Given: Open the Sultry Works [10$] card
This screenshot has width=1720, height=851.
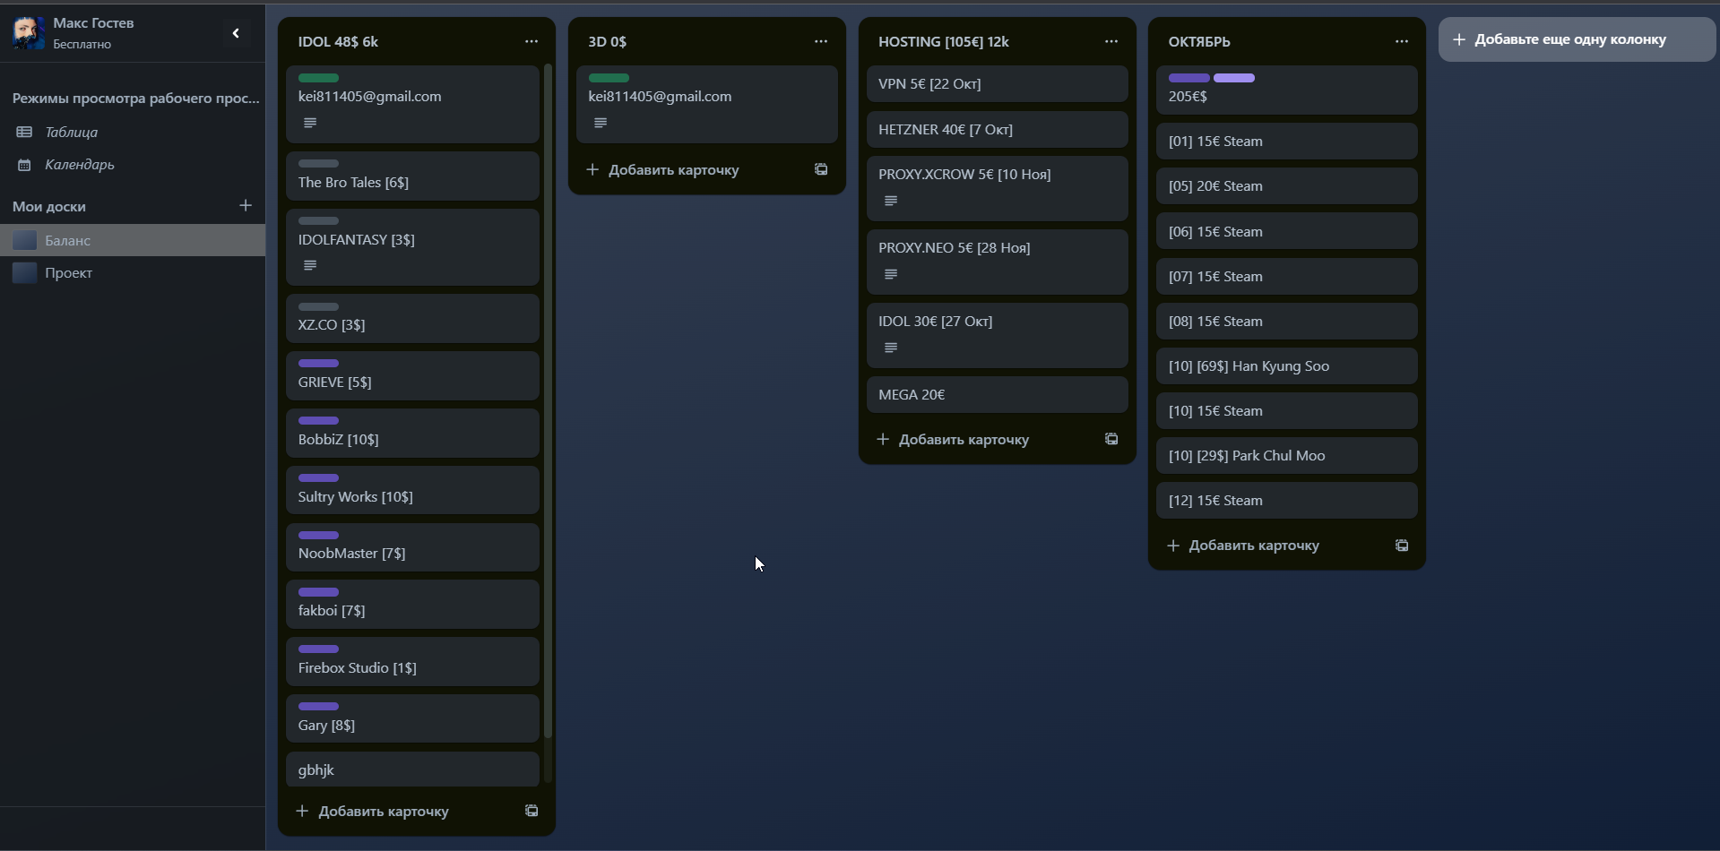Looking at the screenshot, I should click(x=412, y=490).
